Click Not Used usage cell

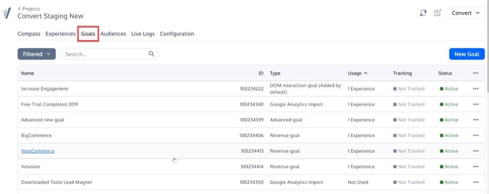click(358, 182)
